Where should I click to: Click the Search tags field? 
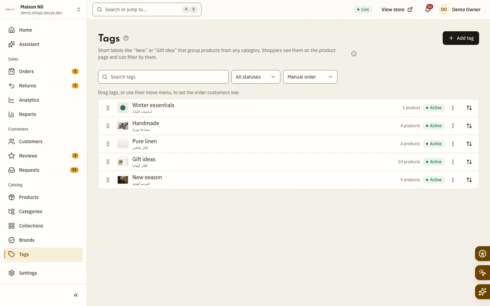click(163, 77)
